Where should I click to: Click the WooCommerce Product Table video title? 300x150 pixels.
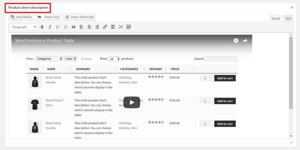pos(45,41)
